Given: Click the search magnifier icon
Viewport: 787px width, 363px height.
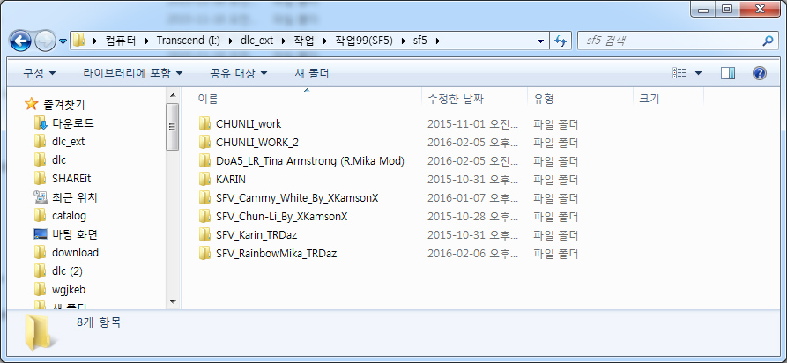Looking at the screenshot, I should click(x=768, y=41).
